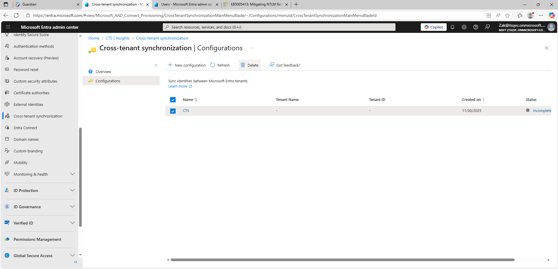Open the portal waffle menu icon

click(x=8, y=27)
